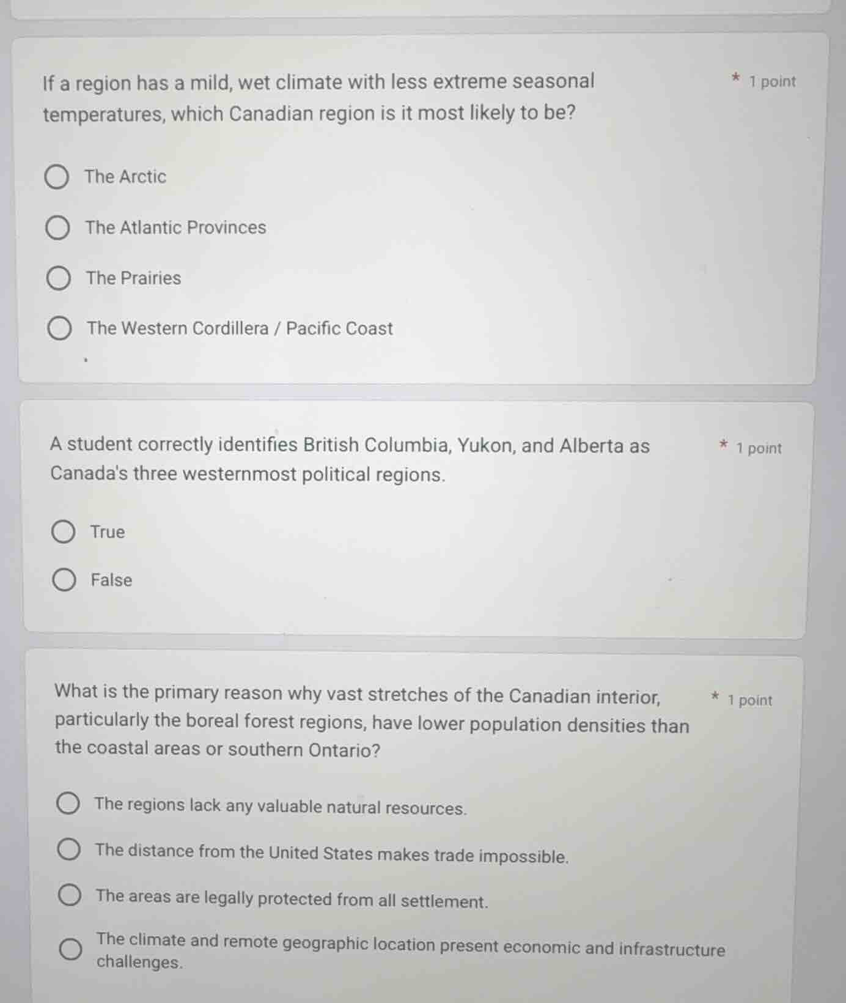Select 'regions lack any valuable natural resources'
The image size is (846, 1003).
68,804
